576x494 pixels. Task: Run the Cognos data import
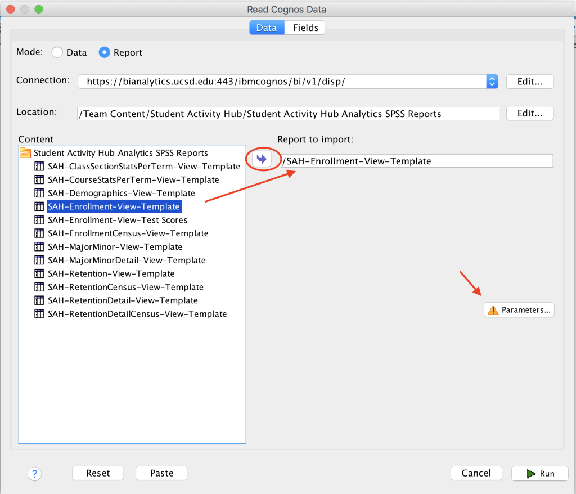pyautogui.click(x=539, y=473)
